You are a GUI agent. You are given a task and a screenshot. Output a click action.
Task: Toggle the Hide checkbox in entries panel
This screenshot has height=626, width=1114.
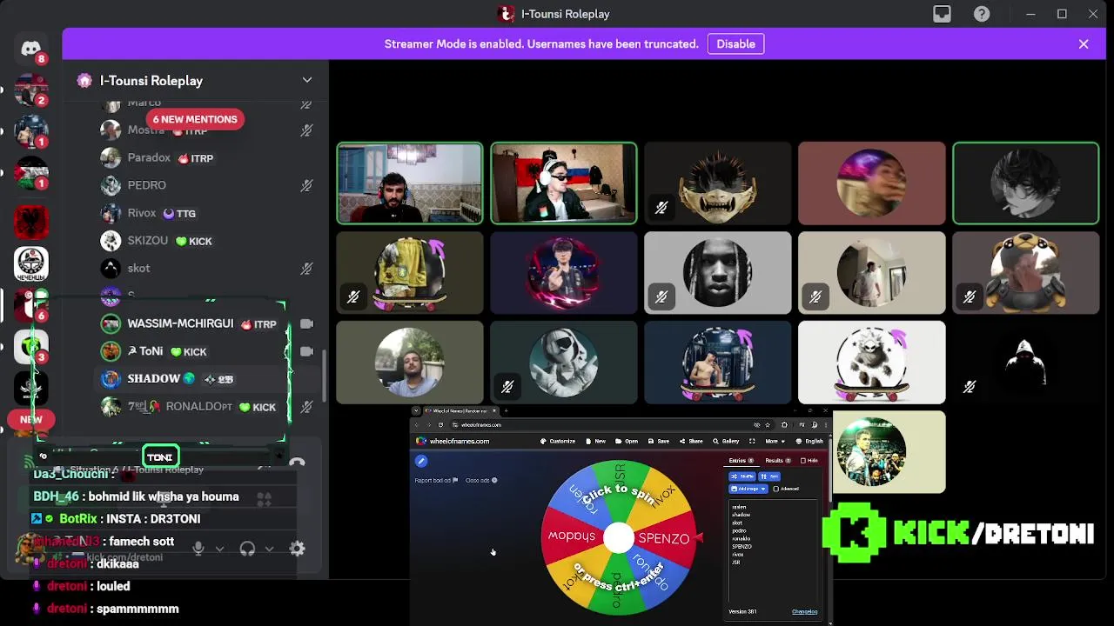coord(803,461)
